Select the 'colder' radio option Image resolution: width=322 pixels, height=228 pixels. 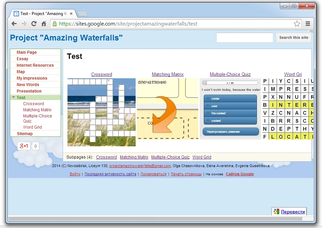[x=208, y=99]
